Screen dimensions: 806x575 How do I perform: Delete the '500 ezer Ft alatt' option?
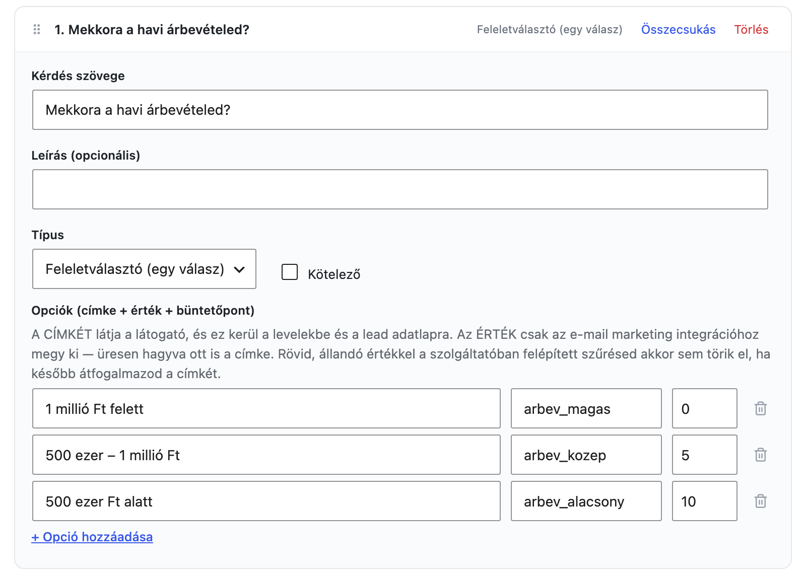760,501
